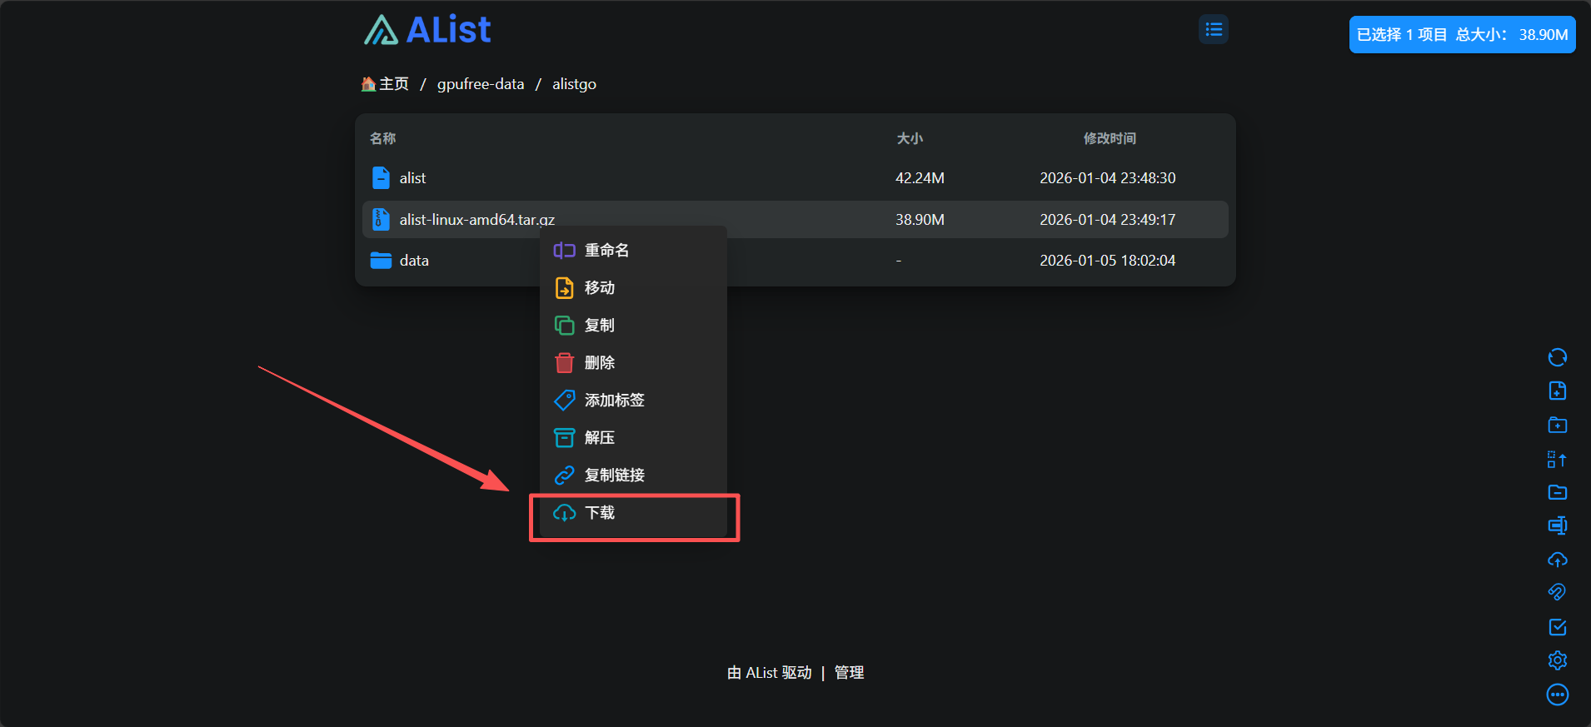
Task: Sort files by the name column header
Action: coord(383,138)
